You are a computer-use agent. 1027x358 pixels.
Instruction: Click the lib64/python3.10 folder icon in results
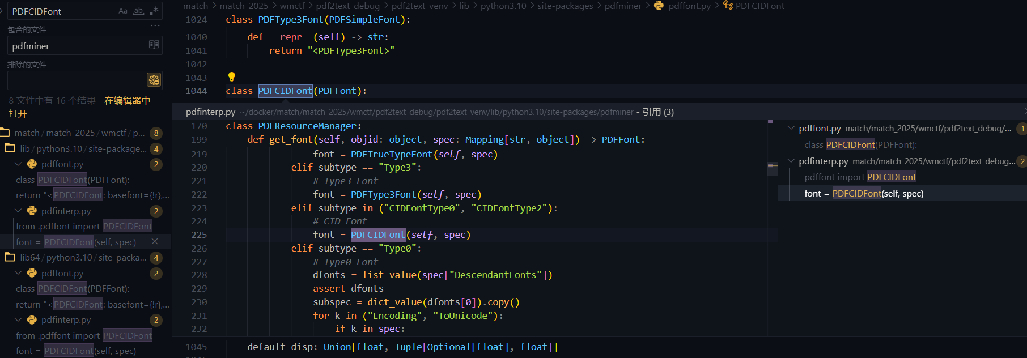point(10,257)
